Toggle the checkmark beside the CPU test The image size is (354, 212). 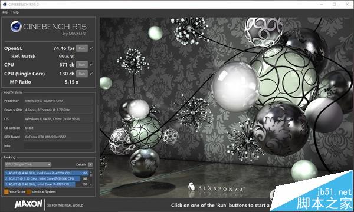click(91, 65)
